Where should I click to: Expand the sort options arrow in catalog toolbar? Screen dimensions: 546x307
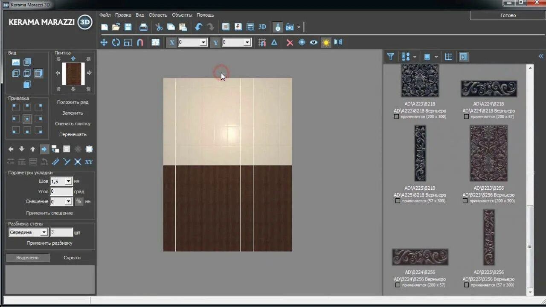415,57
